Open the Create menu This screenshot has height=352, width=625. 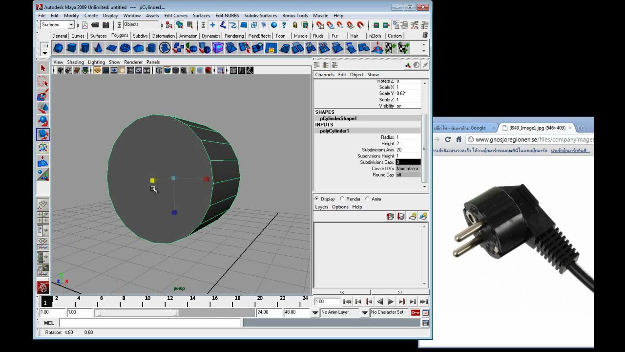[x=91, y=16]
